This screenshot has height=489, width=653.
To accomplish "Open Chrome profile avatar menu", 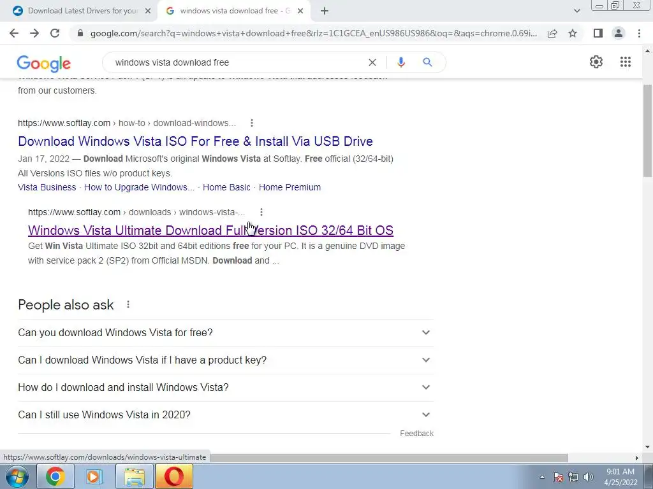I will [x=619, y=33].
